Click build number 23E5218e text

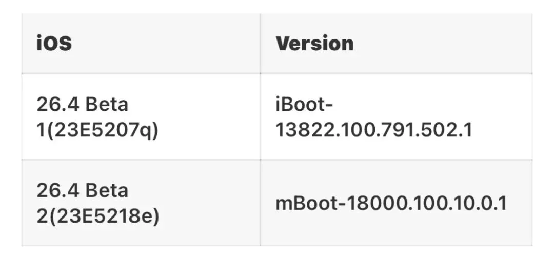(103, 216)
